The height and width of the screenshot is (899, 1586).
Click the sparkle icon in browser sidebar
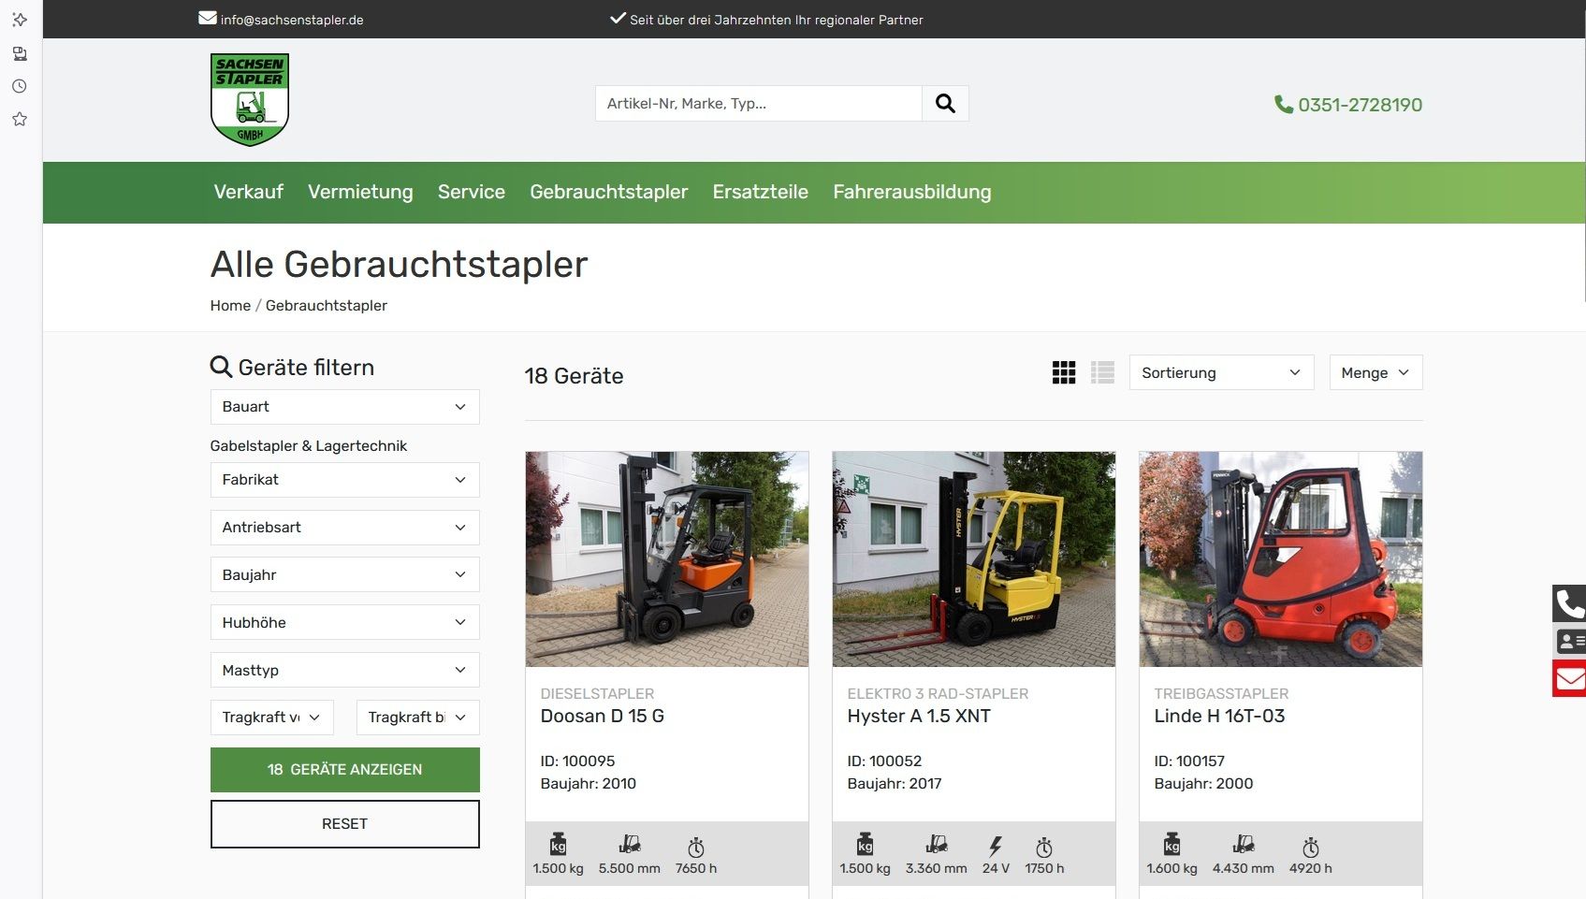(x=20, y=20)
